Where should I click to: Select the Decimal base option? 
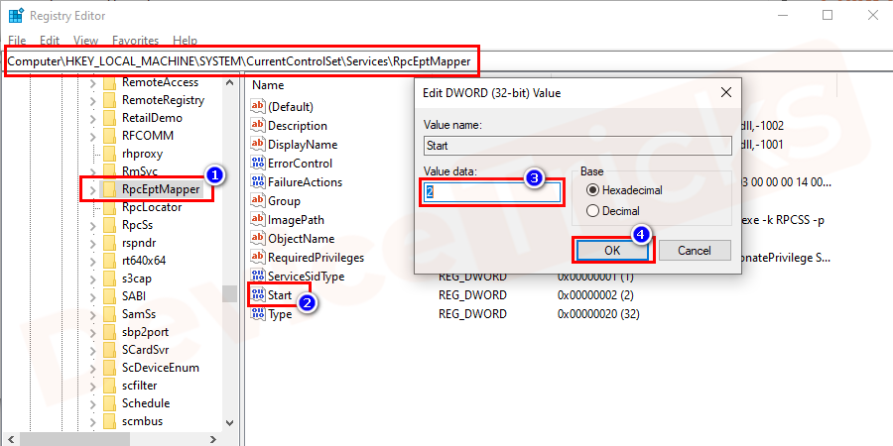click(613, 211)
